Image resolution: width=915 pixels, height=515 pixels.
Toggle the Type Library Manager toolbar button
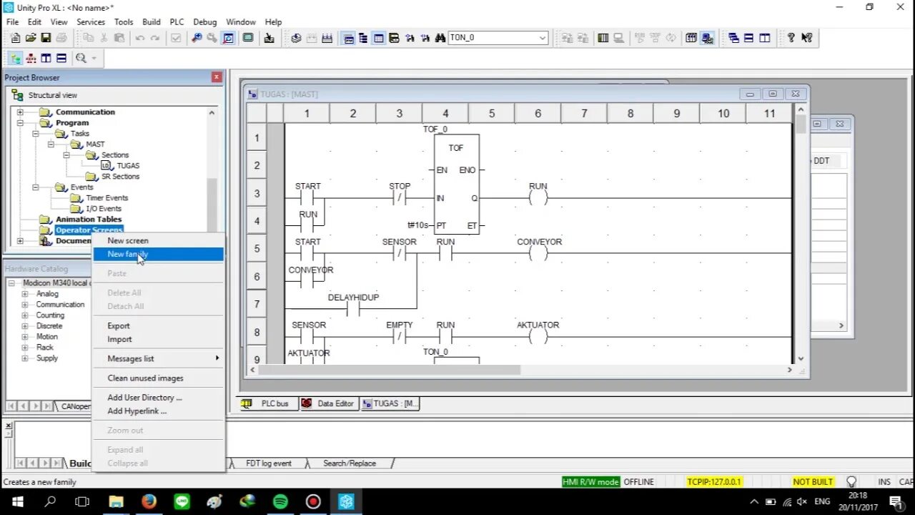(394, 38)
